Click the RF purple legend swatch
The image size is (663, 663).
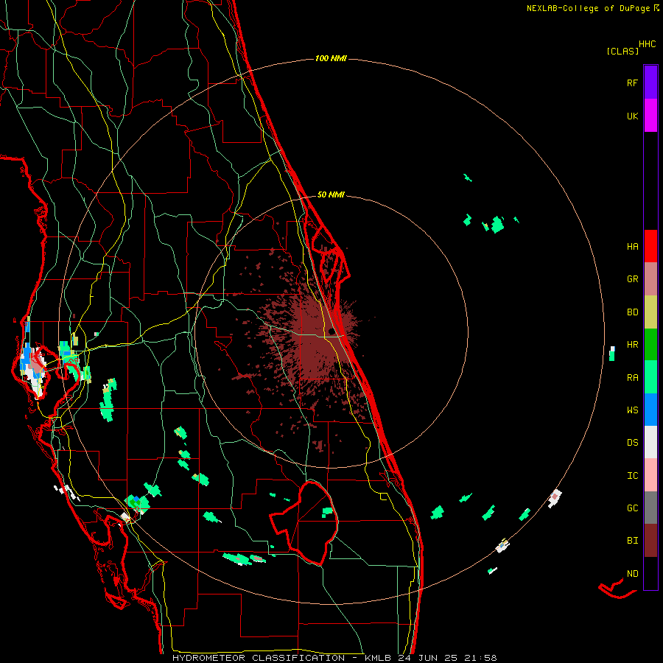click(x=650, y=83)
